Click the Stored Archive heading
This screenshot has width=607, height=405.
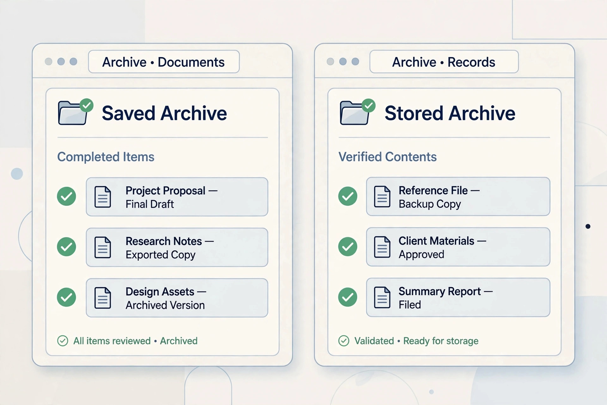pyautogui.click(x=450, y=113)
